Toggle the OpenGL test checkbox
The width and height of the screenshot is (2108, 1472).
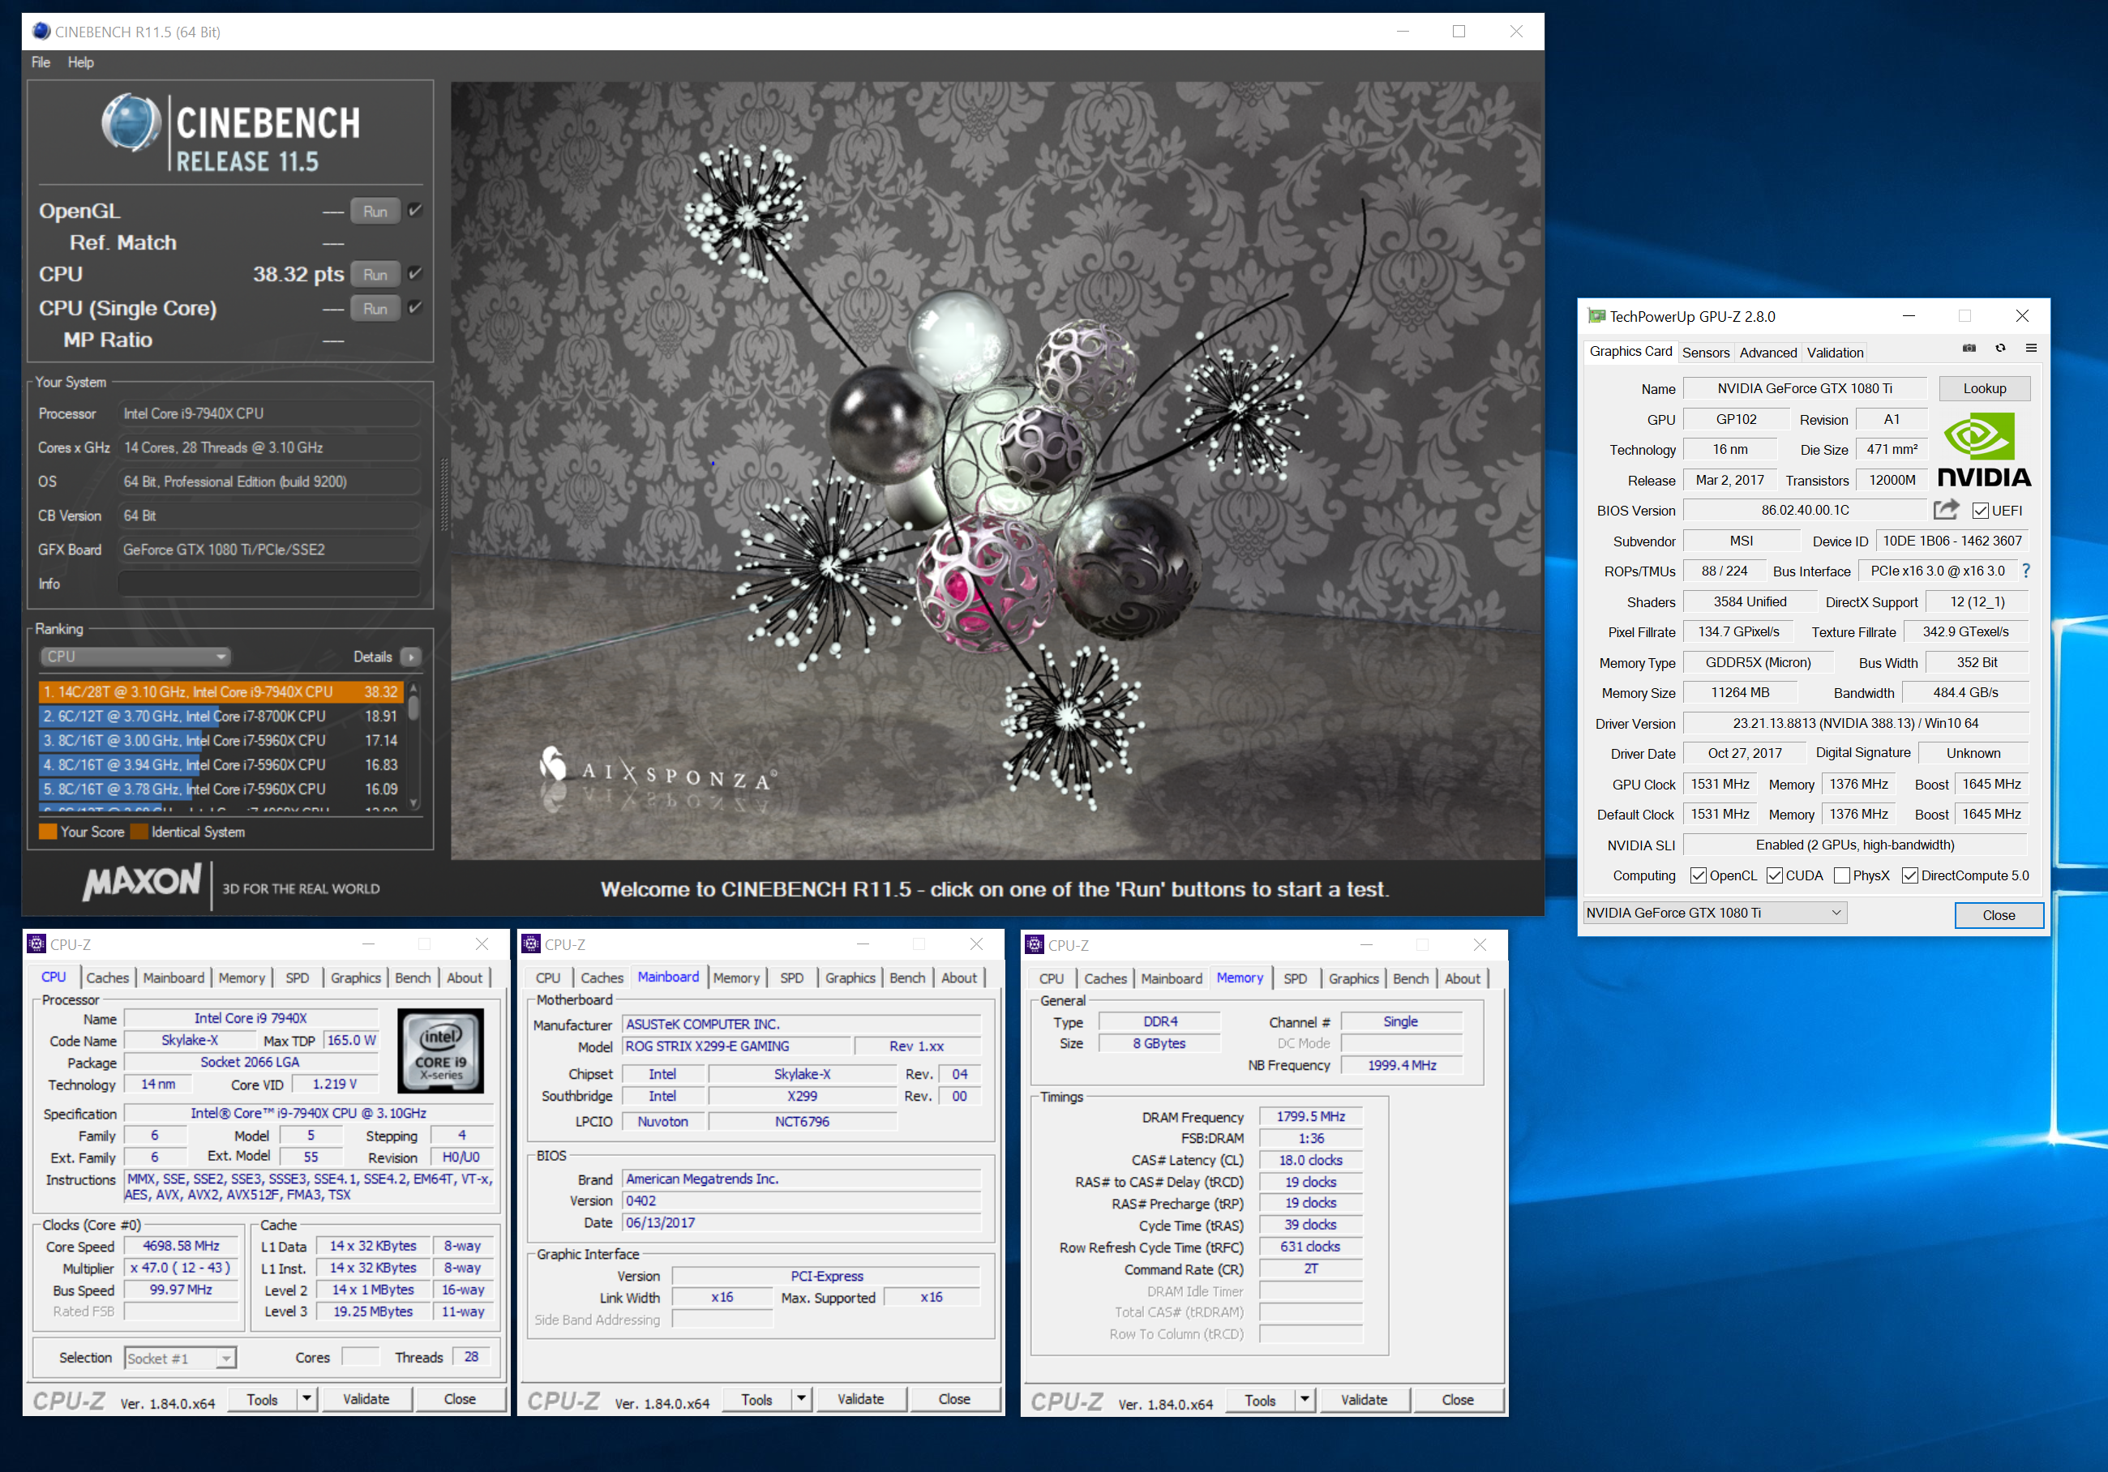point(416,210)
